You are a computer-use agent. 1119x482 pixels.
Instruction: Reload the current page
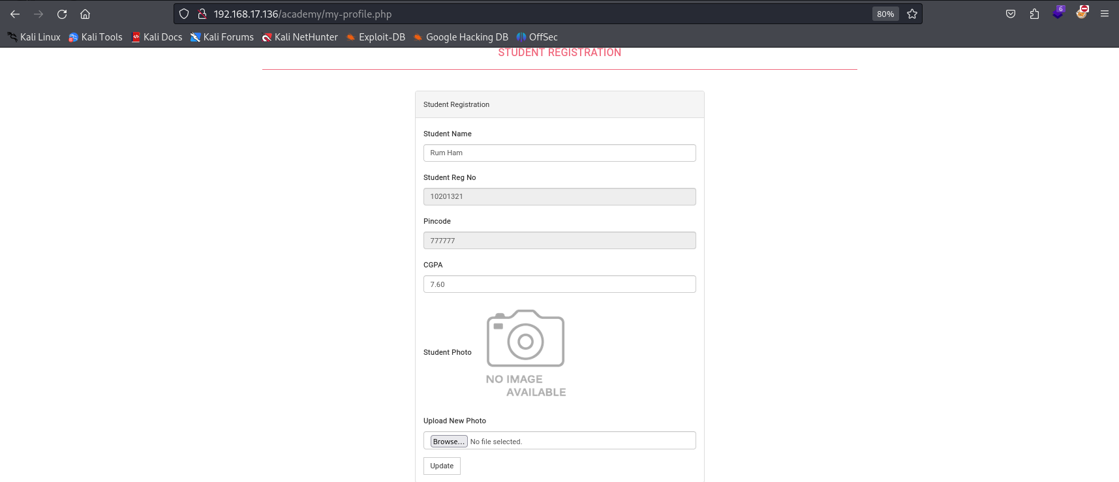62,14
